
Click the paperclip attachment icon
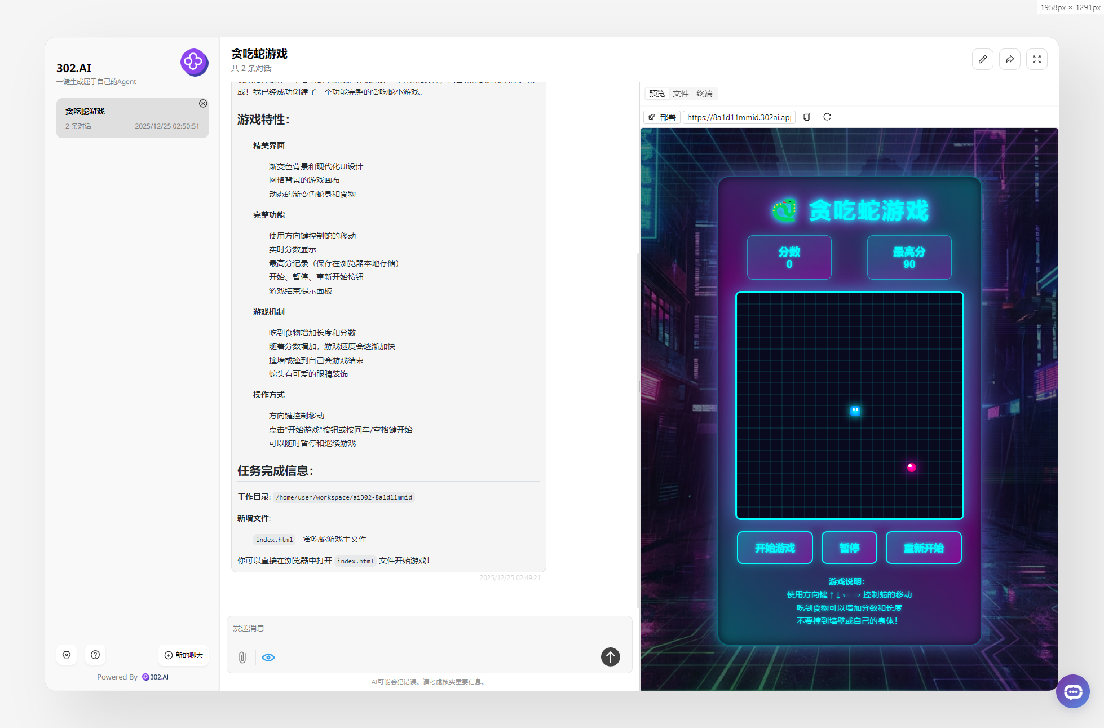pos(242,657)
